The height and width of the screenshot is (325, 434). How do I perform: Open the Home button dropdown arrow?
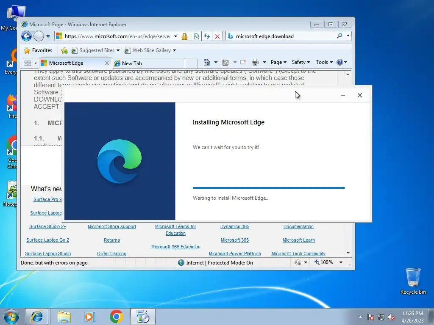216,62
